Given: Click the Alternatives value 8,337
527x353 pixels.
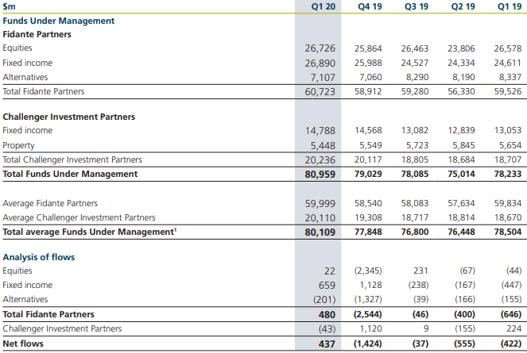Looking at the screenshot, I should pos(510,77).
